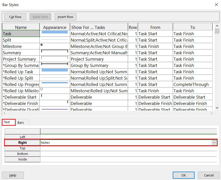Click the Rolled Up Progress line appearance
The width and height of the screenshot is (221, 180).
55,83
